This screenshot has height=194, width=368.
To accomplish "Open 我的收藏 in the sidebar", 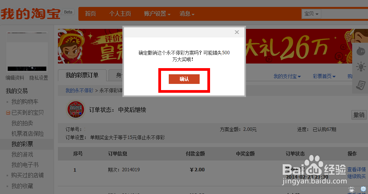I will [22, 186].
